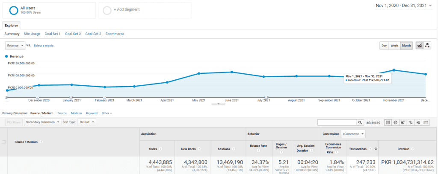Switch to motion chart icon

point(427,46)
